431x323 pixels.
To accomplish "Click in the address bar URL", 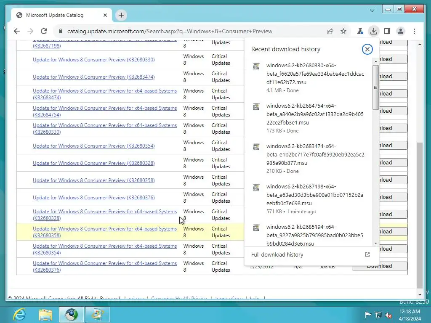I will pyautogui.click(x=170, y=31).
